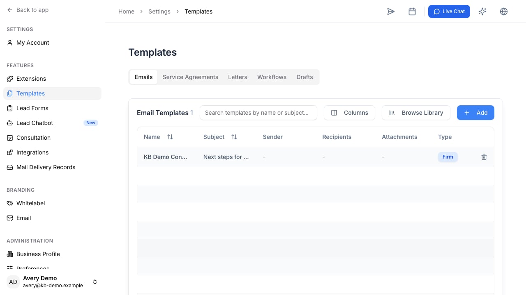Open the globe language icon
The image size is (526, 295).
(x=504, y=11)
